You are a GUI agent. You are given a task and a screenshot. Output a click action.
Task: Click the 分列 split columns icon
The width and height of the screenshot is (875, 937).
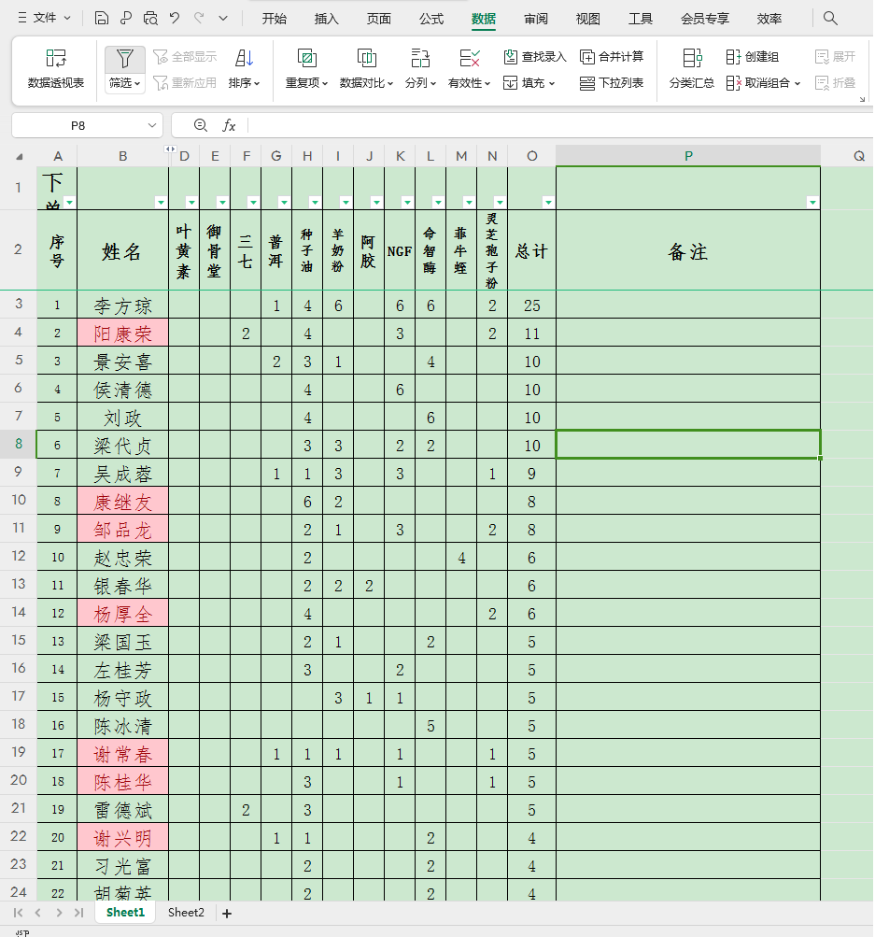pyautogui.click(x=420, y=58)
